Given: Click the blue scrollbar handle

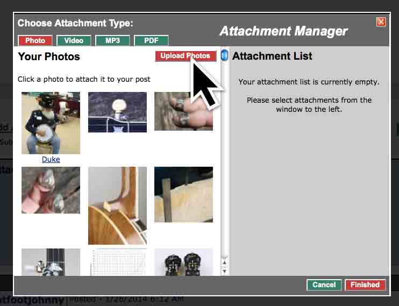Looking at the screenshot, I should pyautogui.click(x=224, y=55).
